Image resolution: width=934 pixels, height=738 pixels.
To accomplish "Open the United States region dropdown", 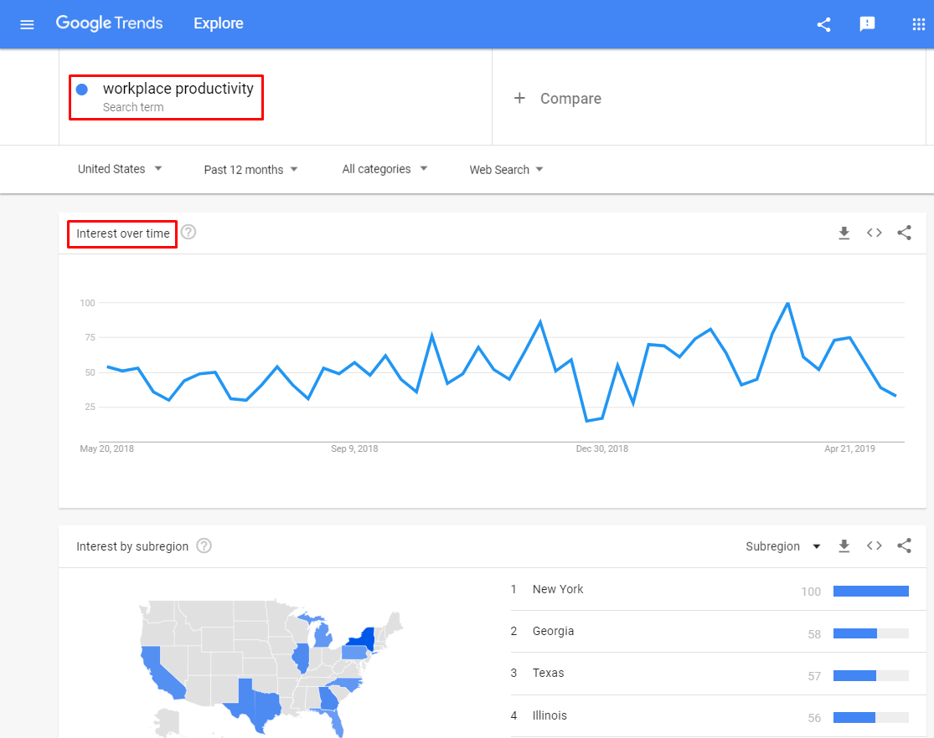I will coord(120,169).
